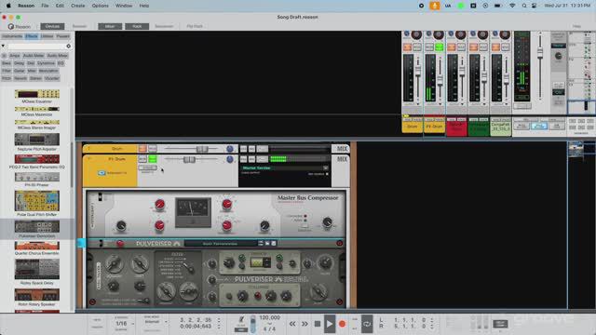Open browser settings gear icon
The height and width of the screenshot is (335, 596).
point(68,46)
